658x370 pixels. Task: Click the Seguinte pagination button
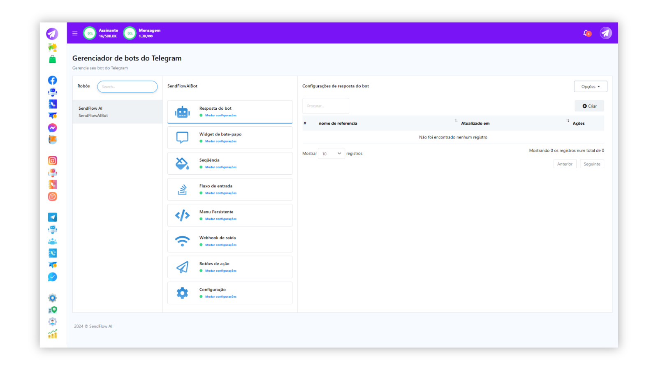point(592,164)
